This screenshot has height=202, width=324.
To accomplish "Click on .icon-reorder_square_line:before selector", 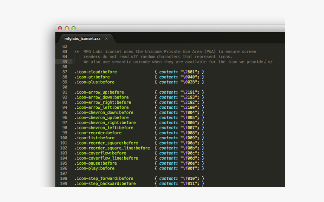I will [x=112, y=148].
